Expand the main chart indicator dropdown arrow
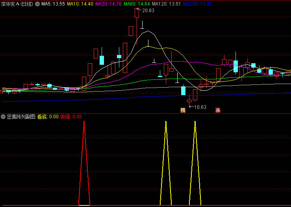This screenshot has width=291, height=207. [37, 4]
